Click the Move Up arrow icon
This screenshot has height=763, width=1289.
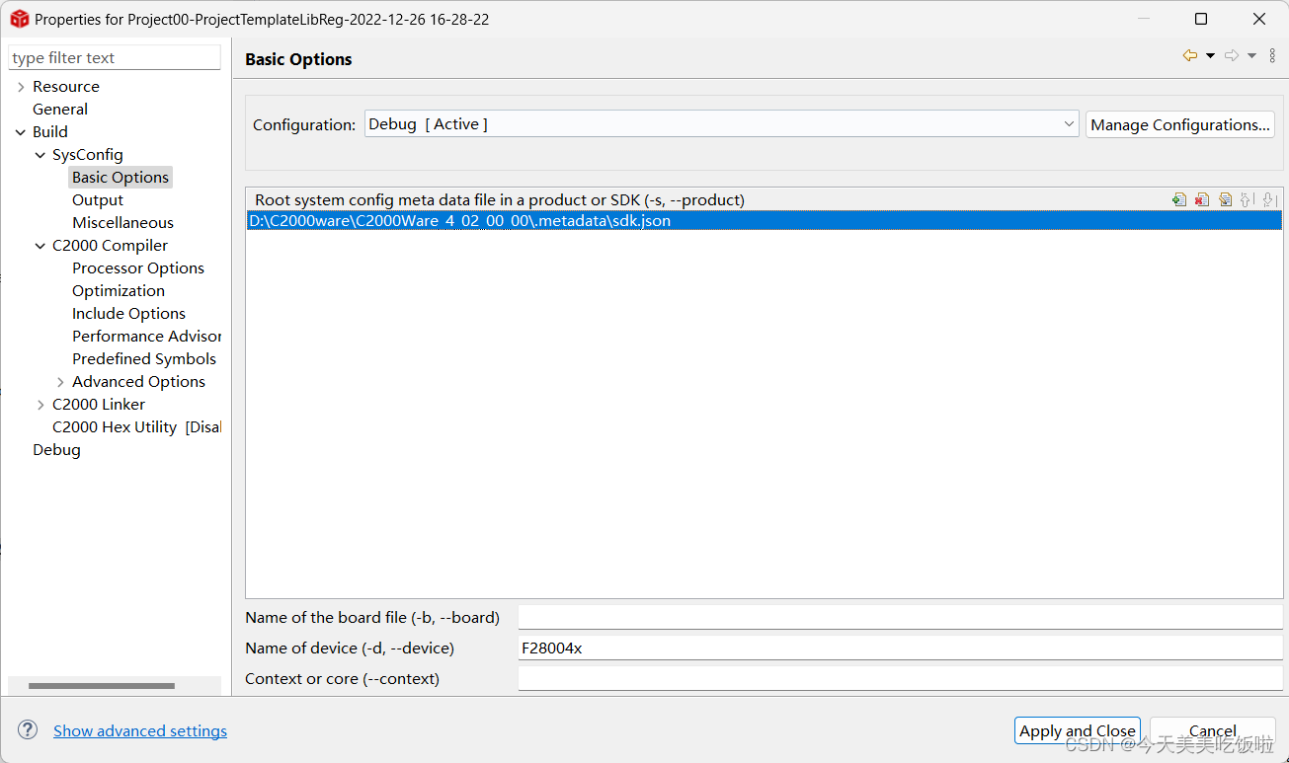pyautogui.click(x=1247, y=199)
